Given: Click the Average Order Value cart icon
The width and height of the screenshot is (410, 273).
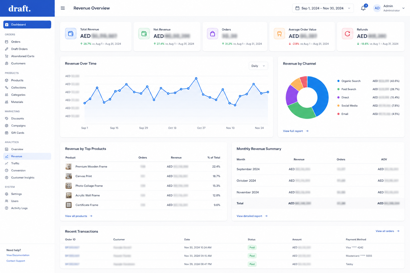Looking at the screenshot, I should 279,34.
